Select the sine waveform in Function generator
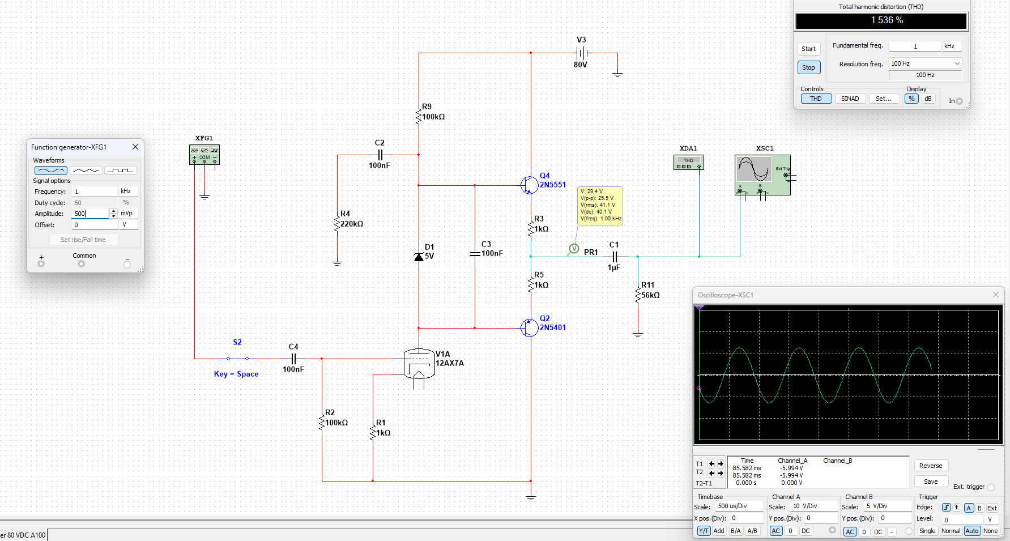 [x=51, y=171]
